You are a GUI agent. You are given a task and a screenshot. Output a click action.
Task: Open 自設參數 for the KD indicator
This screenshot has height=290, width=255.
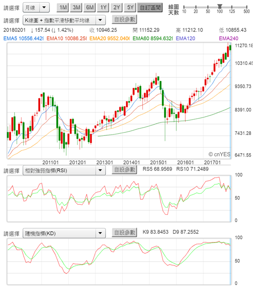124,233
